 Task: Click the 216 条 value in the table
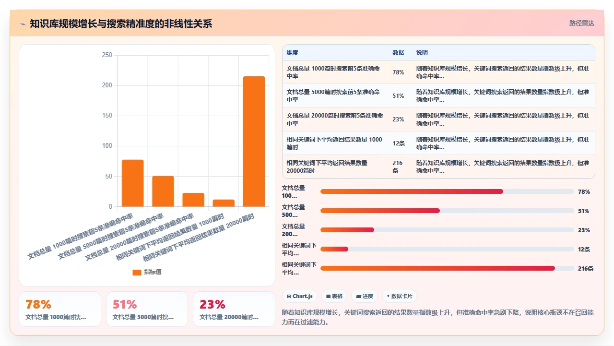(x=398, y=167)
